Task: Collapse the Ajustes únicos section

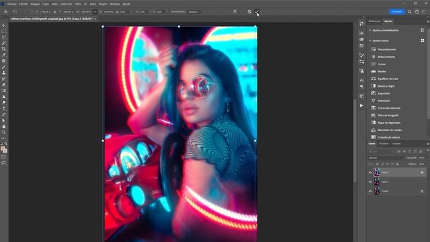Action: [370, 40]
